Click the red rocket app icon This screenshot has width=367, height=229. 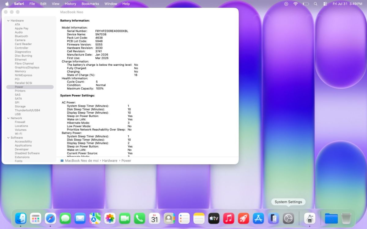point(243,218)
